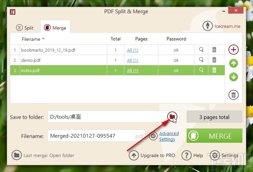Switch to the Split tab
Viewport: 253px width, 172px height.
pyautogui.click(x=25, y=28)
